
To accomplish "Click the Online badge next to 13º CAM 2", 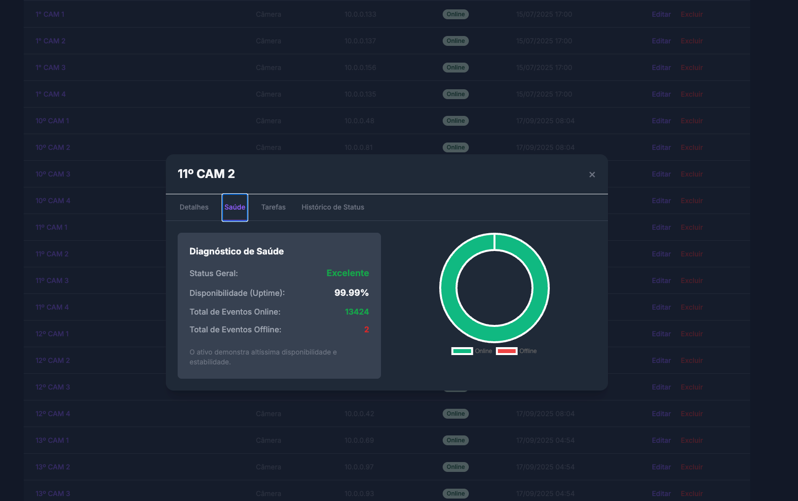I will tap(455, 466).
